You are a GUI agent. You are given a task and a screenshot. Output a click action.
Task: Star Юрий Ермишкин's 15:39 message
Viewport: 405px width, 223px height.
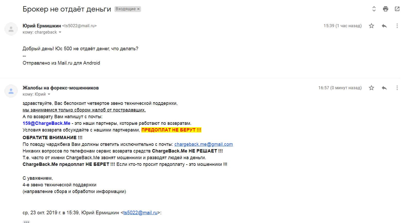(x=371, y=26)
